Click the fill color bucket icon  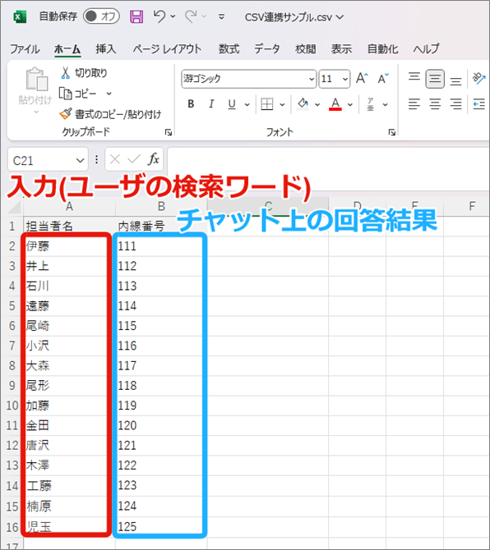click(303, 104)
